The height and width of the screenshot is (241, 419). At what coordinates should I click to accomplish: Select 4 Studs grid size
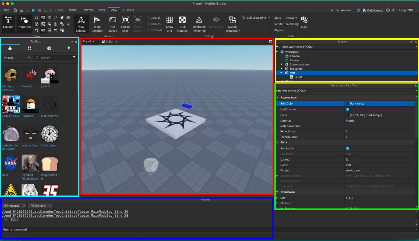coord(154,24)
